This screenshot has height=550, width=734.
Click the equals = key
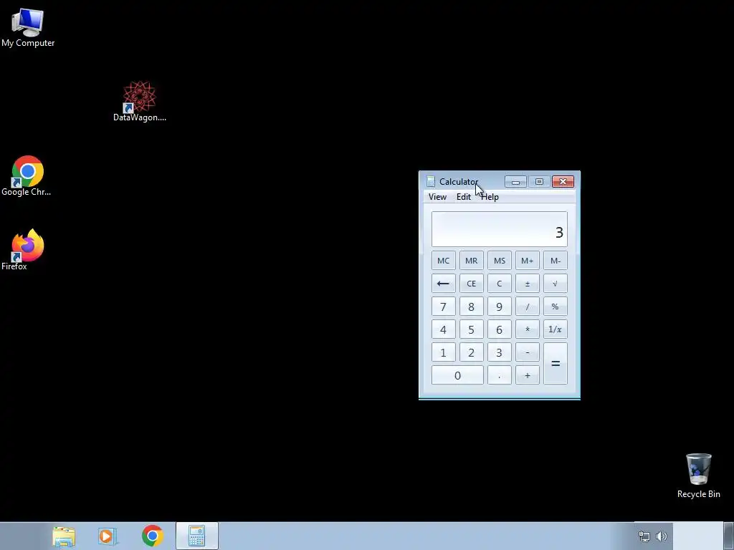pyautogui.click(x=556, y=363)
